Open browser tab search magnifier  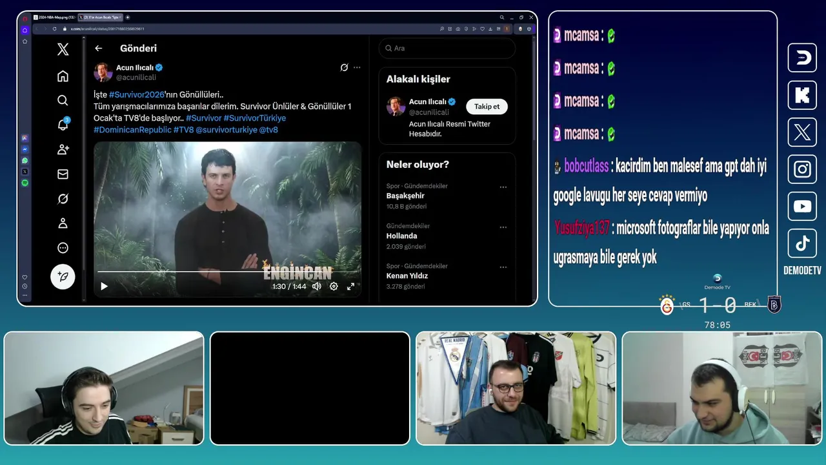click(501, 17)
